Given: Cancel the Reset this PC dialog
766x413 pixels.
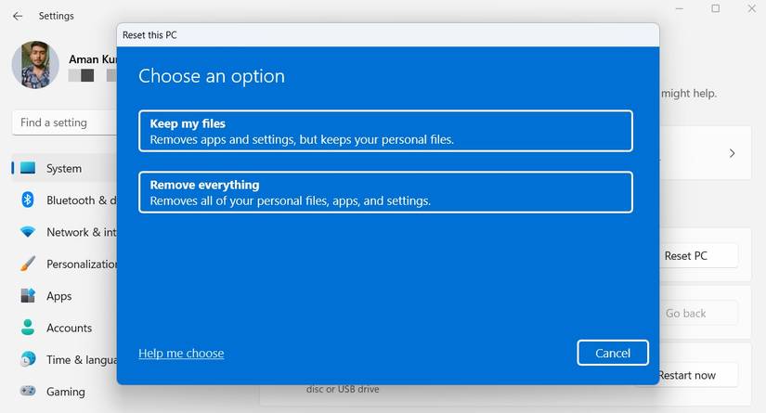Looking at the screenshot, I should (612, 353).
